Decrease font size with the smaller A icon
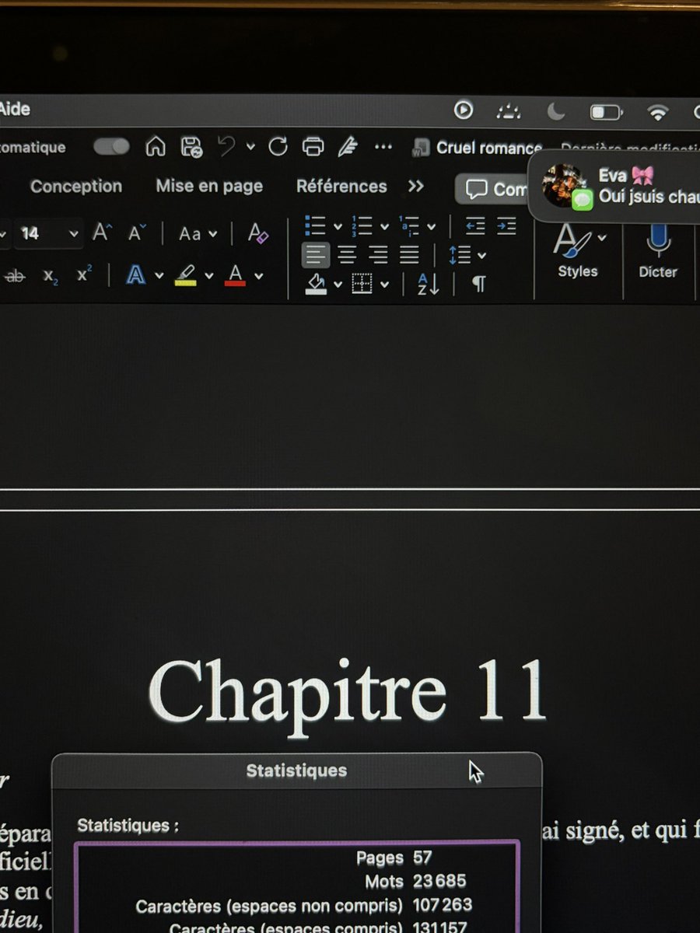Viewport: 700px width, 933px height. coord(137,232)
